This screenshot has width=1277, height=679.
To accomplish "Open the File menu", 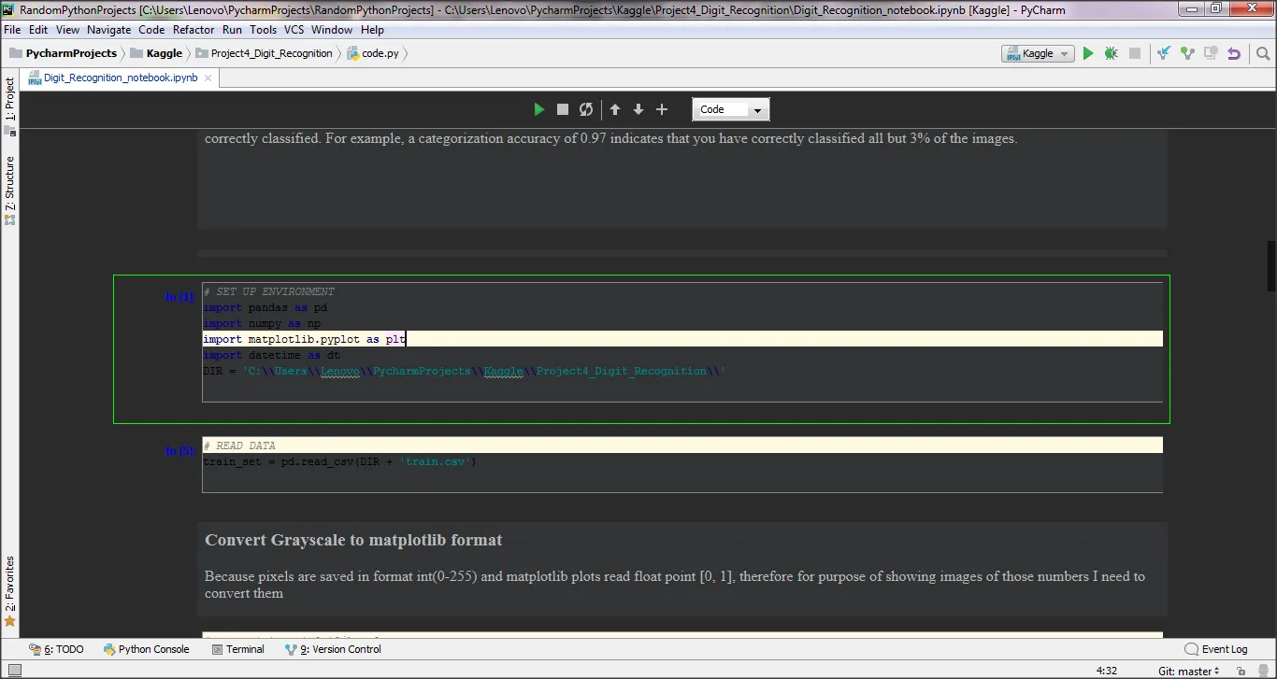I will coord(12,30).
